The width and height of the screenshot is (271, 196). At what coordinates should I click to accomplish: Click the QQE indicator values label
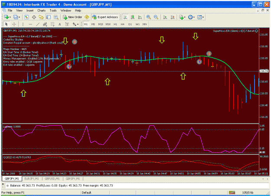click(x=17, y=157)
